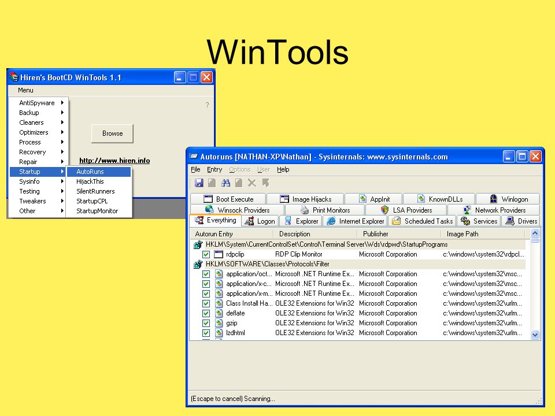Click the Refresh icon next to Save in Autoruns
Screen dimensions: 555x416
[x=212, y=183]
